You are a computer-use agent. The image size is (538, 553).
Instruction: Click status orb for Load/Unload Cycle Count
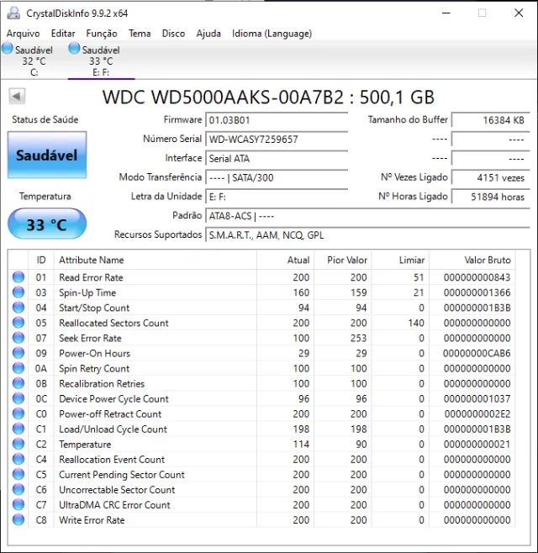(x=18, y=429)
